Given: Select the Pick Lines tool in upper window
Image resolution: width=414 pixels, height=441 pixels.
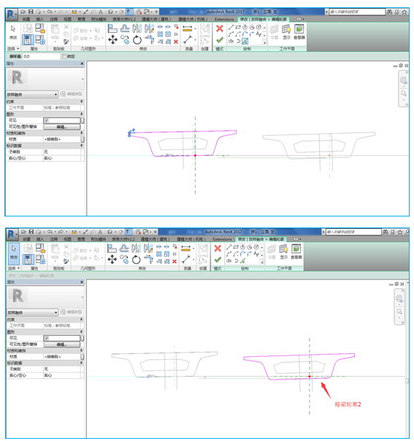Looking at the screenshot, I should (245, 42).
